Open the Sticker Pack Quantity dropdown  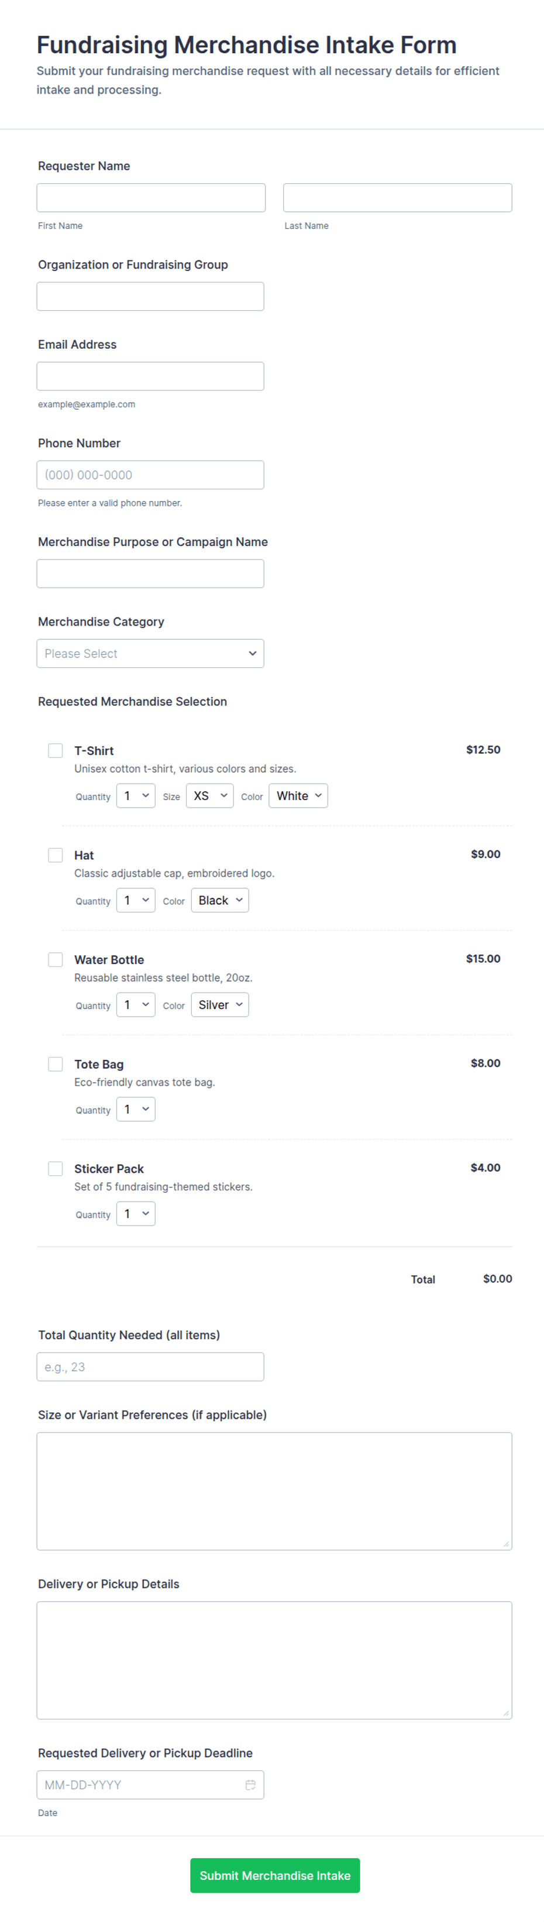(x=136, y=1213)
